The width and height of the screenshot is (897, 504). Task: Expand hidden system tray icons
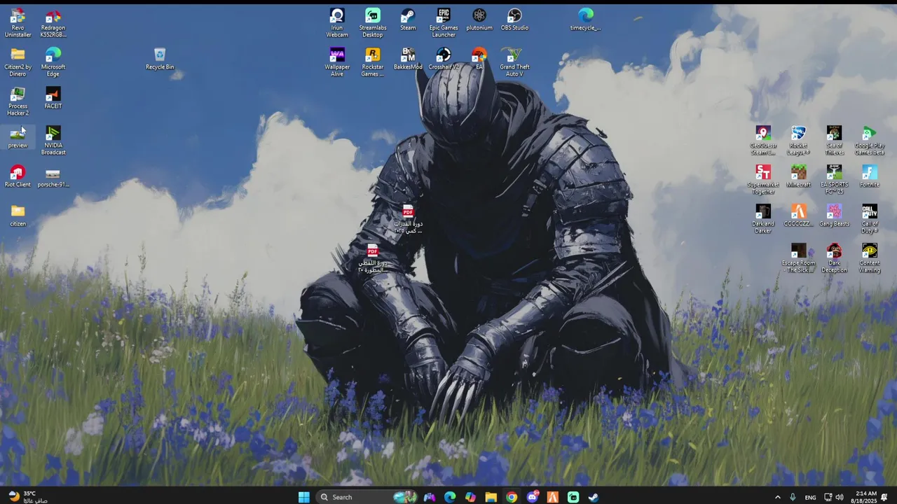point(777,497)
